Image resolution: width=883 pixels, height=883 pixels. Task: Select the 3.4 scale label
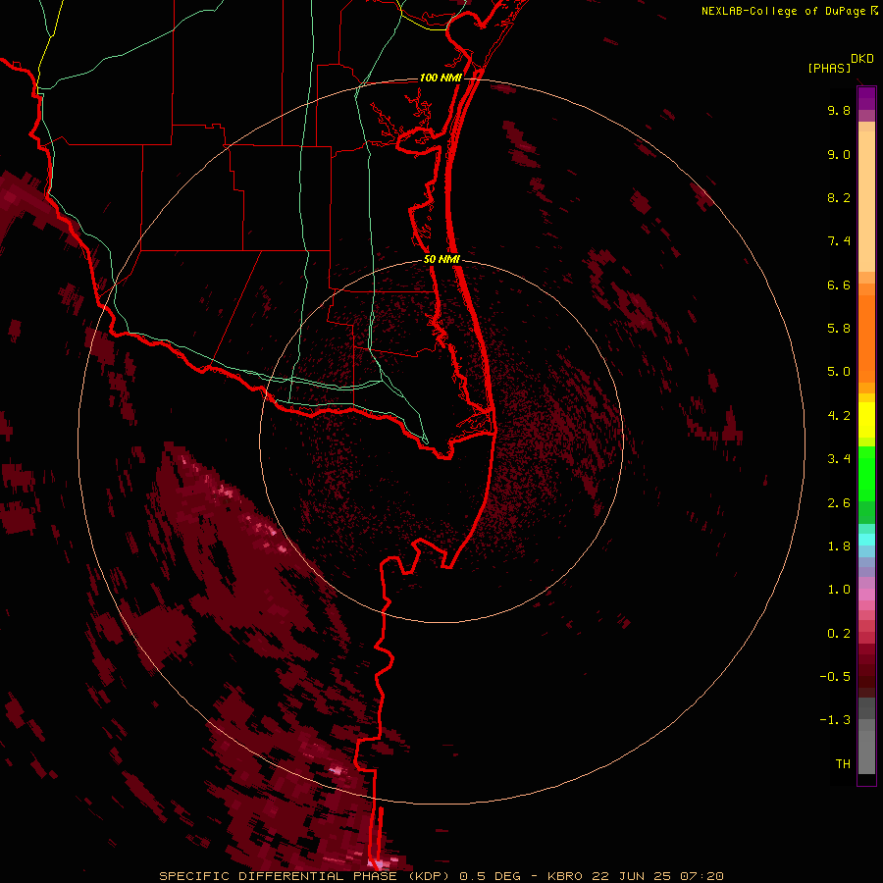tap(839, 459)
